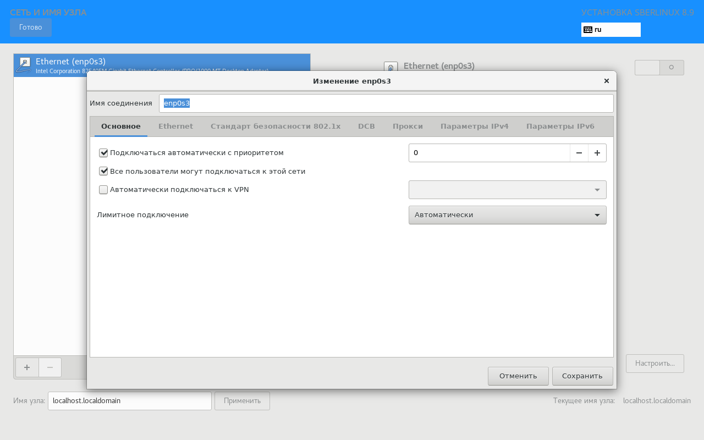Image resolution: width=704 pixels, height=440 pixels.
Task: Click the minus button of priority spinner
Action: pyautogui.click(x=579, y=153)
